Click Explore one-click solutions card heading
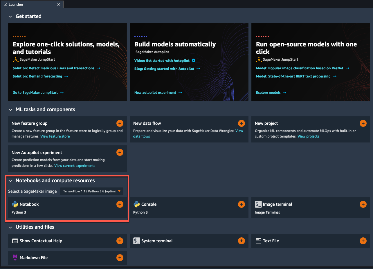 click(x=66, y=48)
